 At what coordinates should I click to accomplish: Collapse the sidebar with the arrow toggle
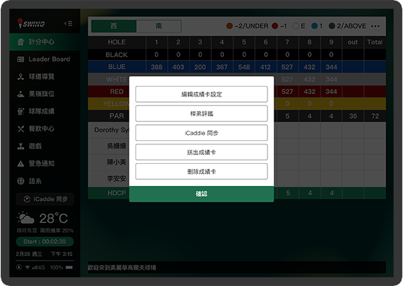[x=68, y=23]
